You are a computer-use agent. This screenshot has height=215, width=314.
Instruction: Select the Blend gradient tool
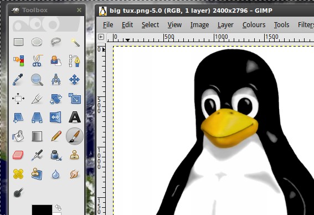pyautogui.click(x=37, y=136)
